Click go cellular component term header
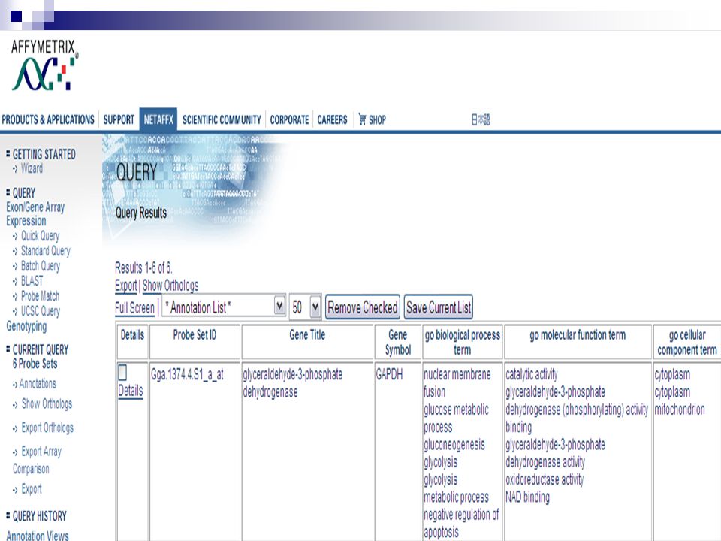The height and width of the screenshot is (541, 721). click(x=687, y=343)
